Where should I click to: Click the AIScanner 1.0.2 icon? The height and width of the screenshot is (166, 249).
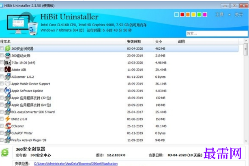coord(7,77)
